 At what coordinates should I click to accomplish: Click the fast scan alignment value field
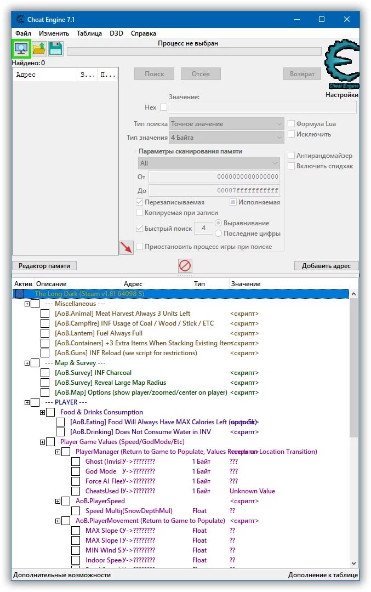click(x=203, y=228)
